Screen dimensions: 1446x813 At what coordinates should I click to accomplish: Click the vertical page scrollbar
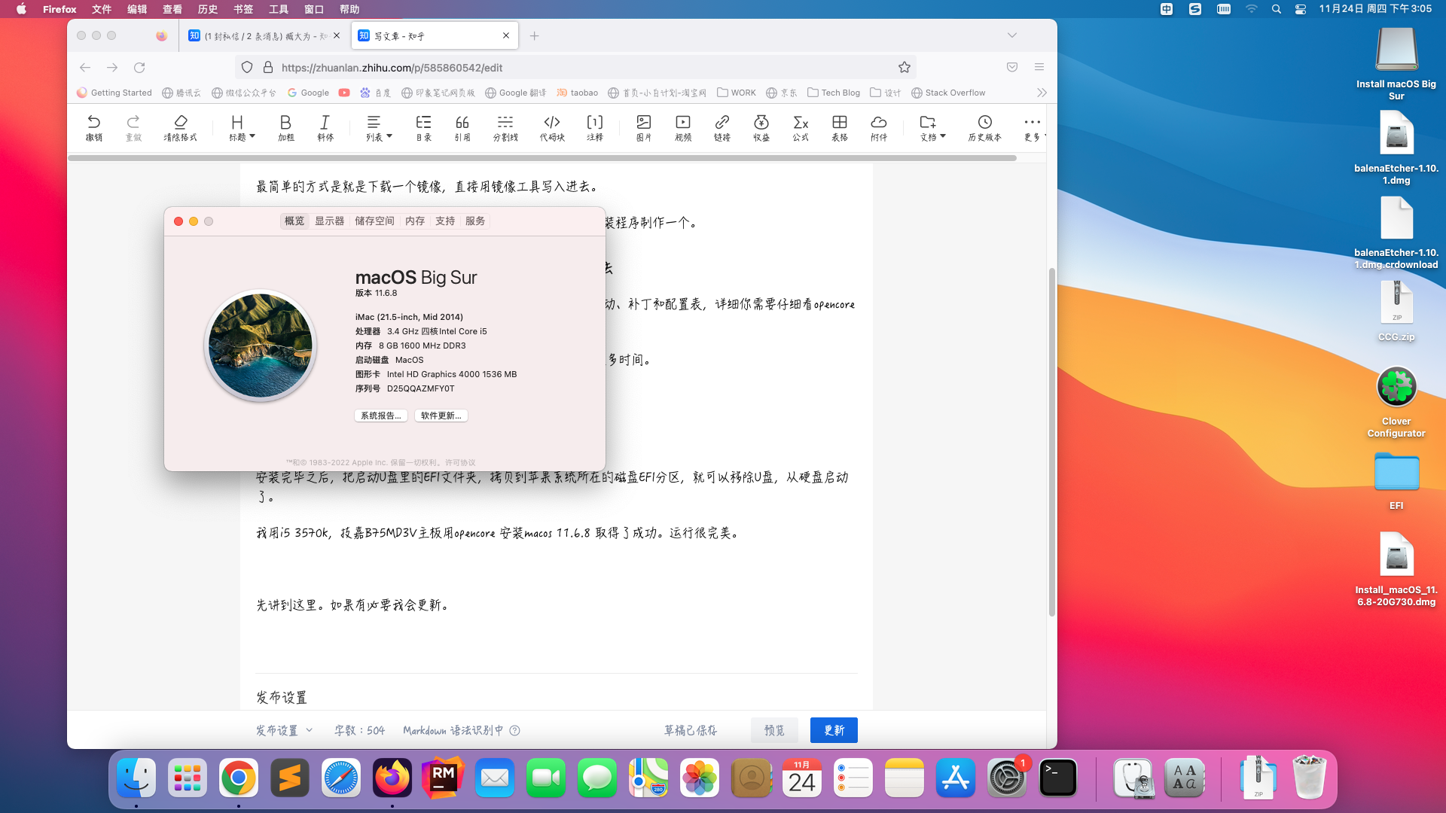1052,443
